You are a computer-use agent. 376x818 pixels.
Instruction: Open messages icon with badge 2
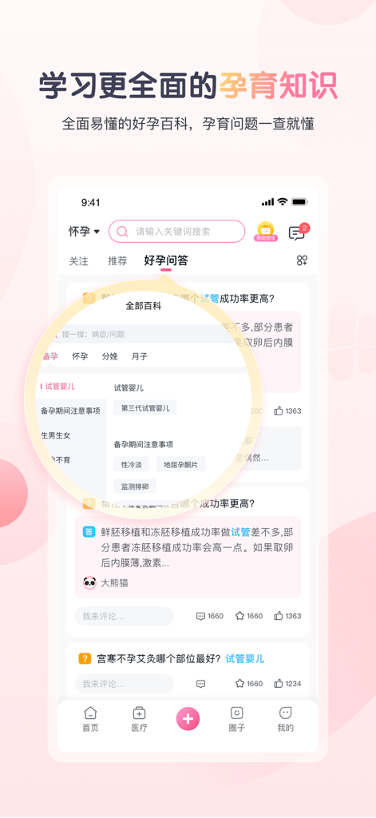point(299,231)
